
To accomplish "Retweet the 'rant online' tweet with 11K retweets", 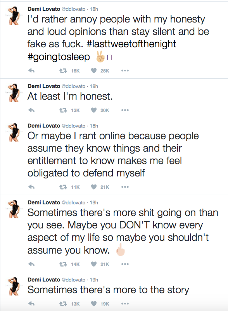I will point(63,187).
